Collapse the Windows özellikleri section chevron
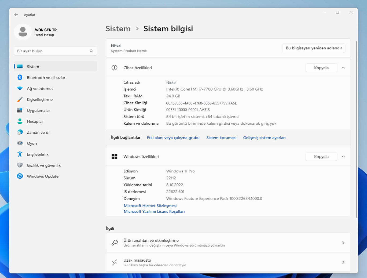The width and height of the screenshot is (367, 278). (x=343, y=157)
